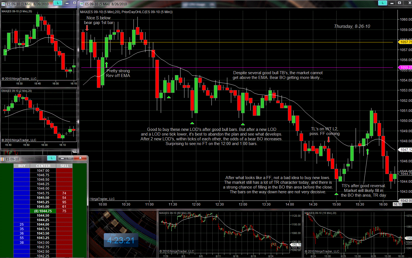412x258 pixels.
Task: Click sell cell at price 1045.50
Action: 64,198
